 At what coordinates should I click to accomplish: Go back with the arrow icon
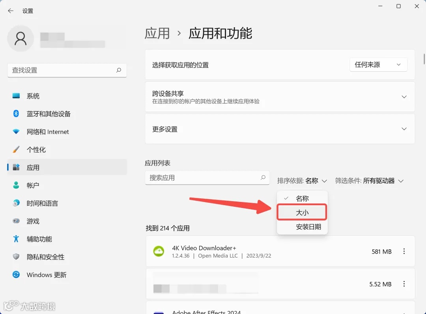[11, 11]
